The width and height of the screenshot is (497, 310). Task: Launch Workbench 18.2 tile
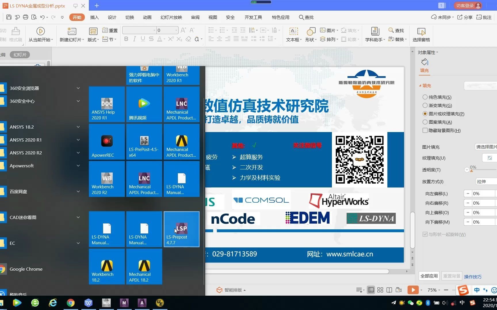(x=107, y=267)
